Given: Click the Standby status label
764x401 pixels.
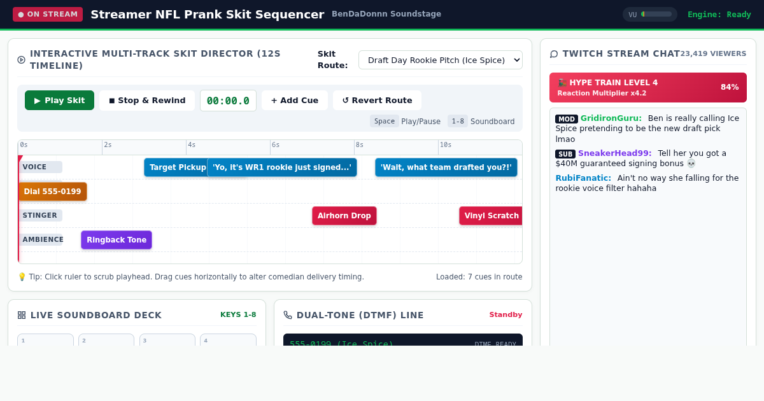Looking at the screenshot, I should [x=506, y=314].
